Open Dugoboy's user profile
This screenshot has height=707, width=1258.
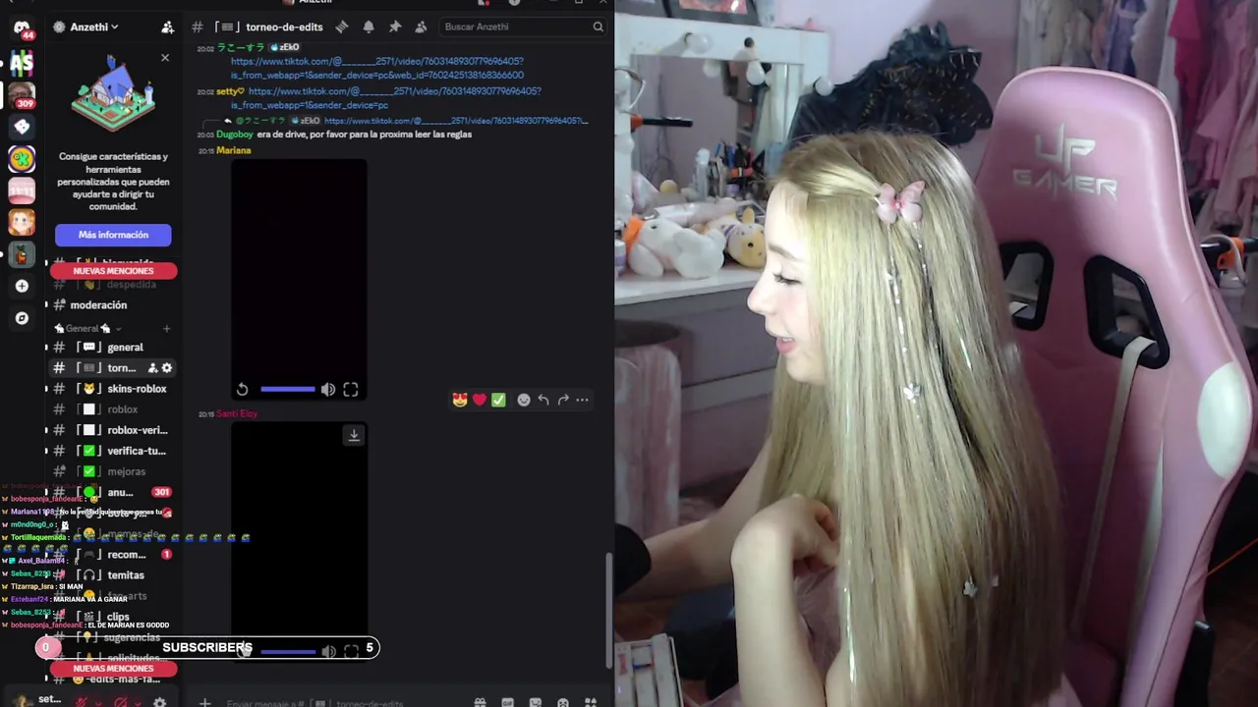pyautogui.click(x=235, y=135)
